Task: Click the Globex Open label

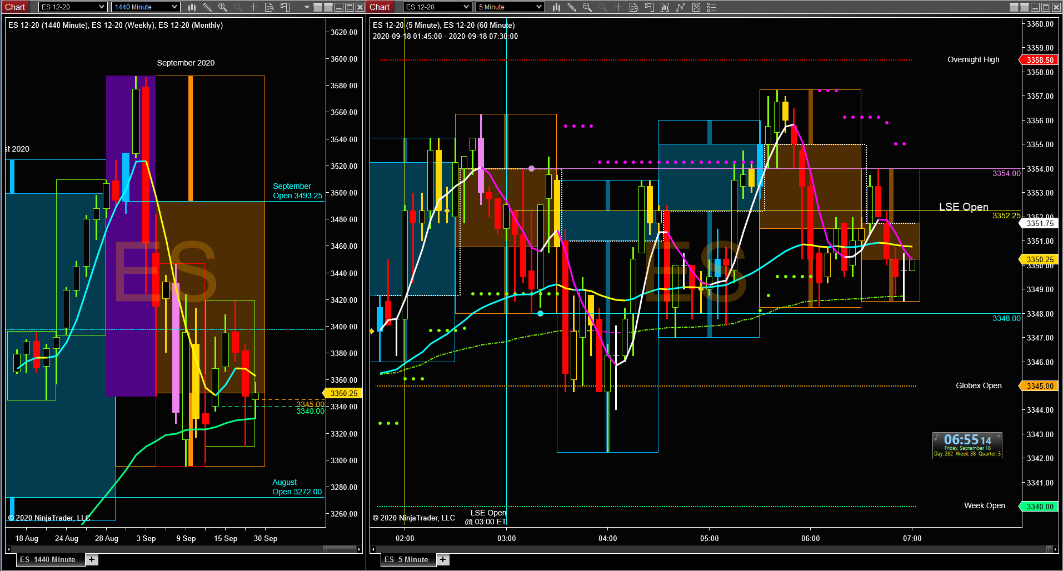Action: [979, 385]
